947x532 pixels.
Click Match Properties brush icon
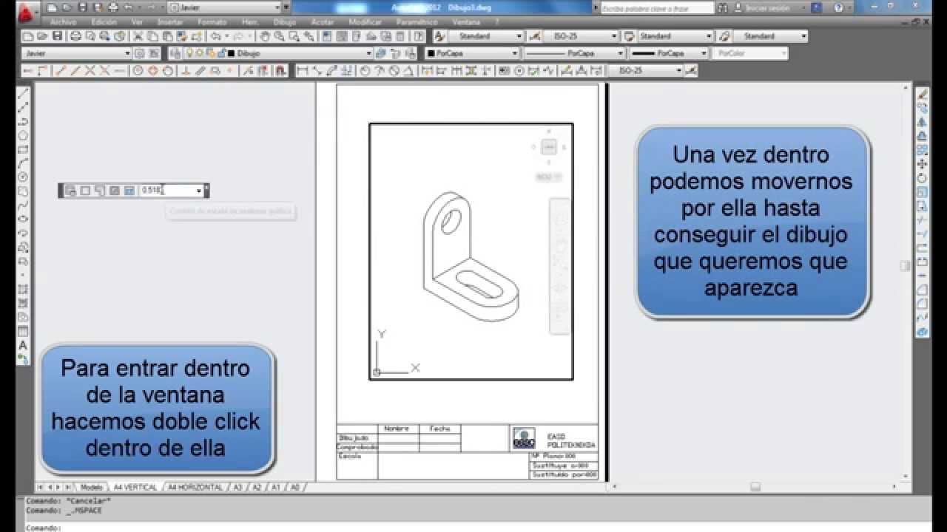(x=183, y=36)
